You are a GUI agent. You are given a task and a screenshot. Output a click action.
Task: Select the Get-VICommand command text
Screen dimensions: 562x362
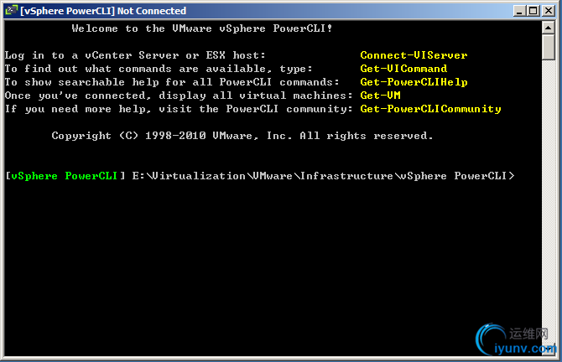[403, 69]
